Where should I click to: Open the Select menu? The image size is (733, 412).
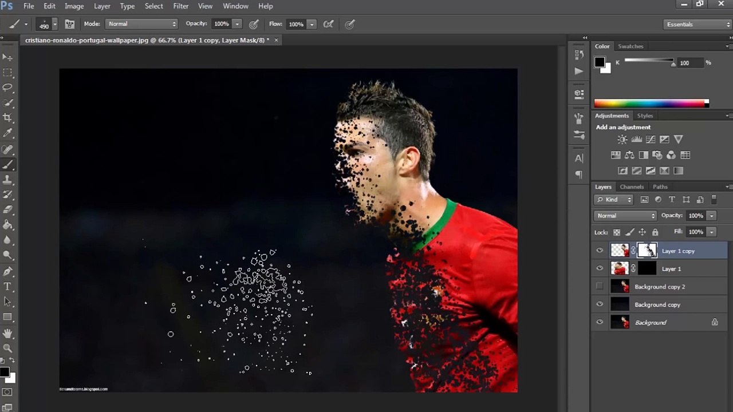pyautogui.click(x=153, y=6)
